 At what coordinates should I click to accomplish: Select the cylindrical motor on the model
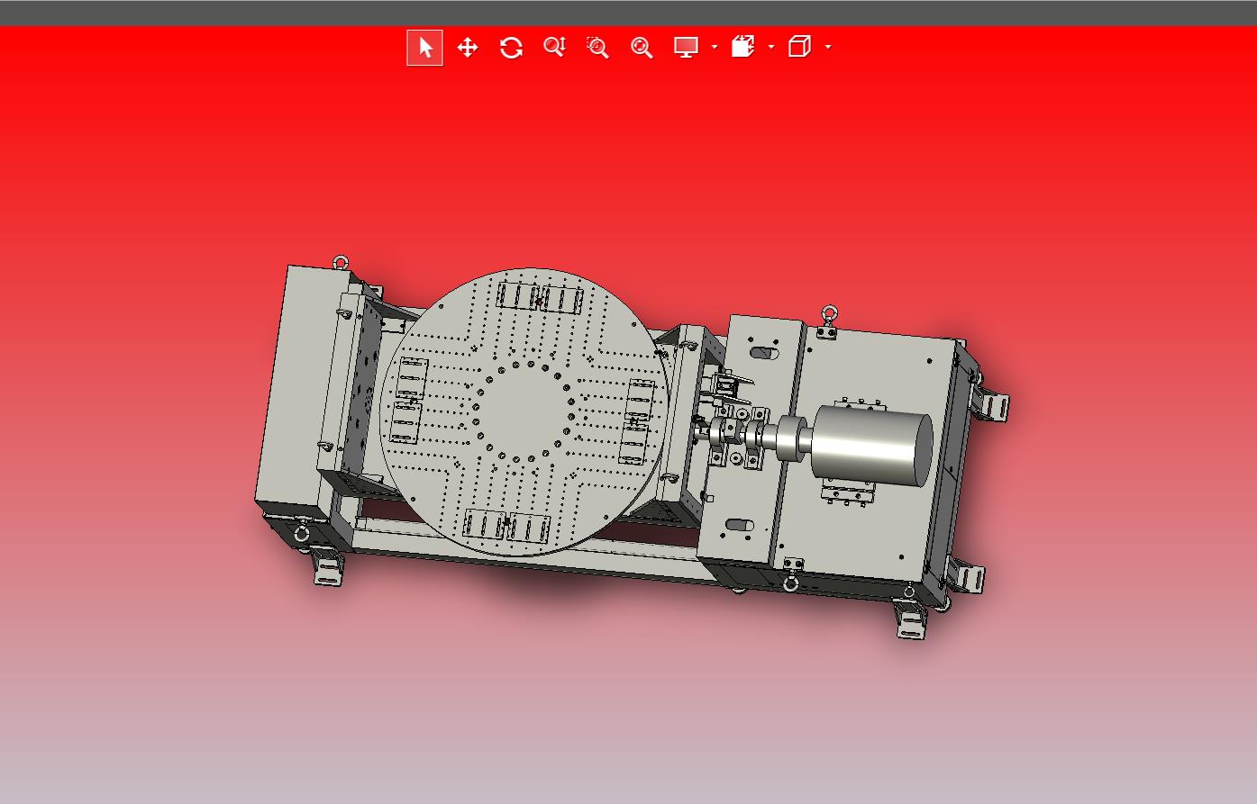click(x=870, y=447)
